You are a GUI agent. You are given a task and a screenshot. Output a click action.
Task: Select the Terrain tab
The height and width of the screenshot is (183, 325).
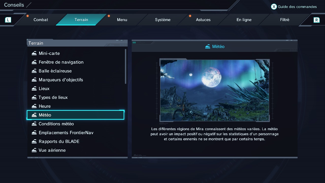coord(81,20)
